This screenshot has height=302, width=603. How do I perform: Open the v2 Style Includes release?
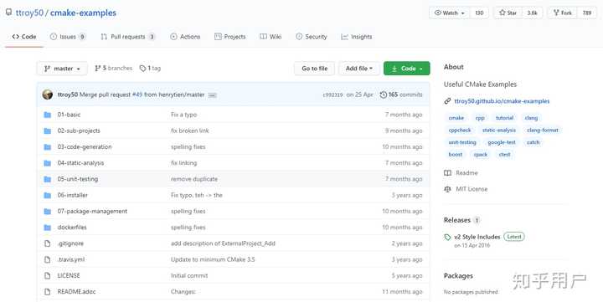point(477,237)
